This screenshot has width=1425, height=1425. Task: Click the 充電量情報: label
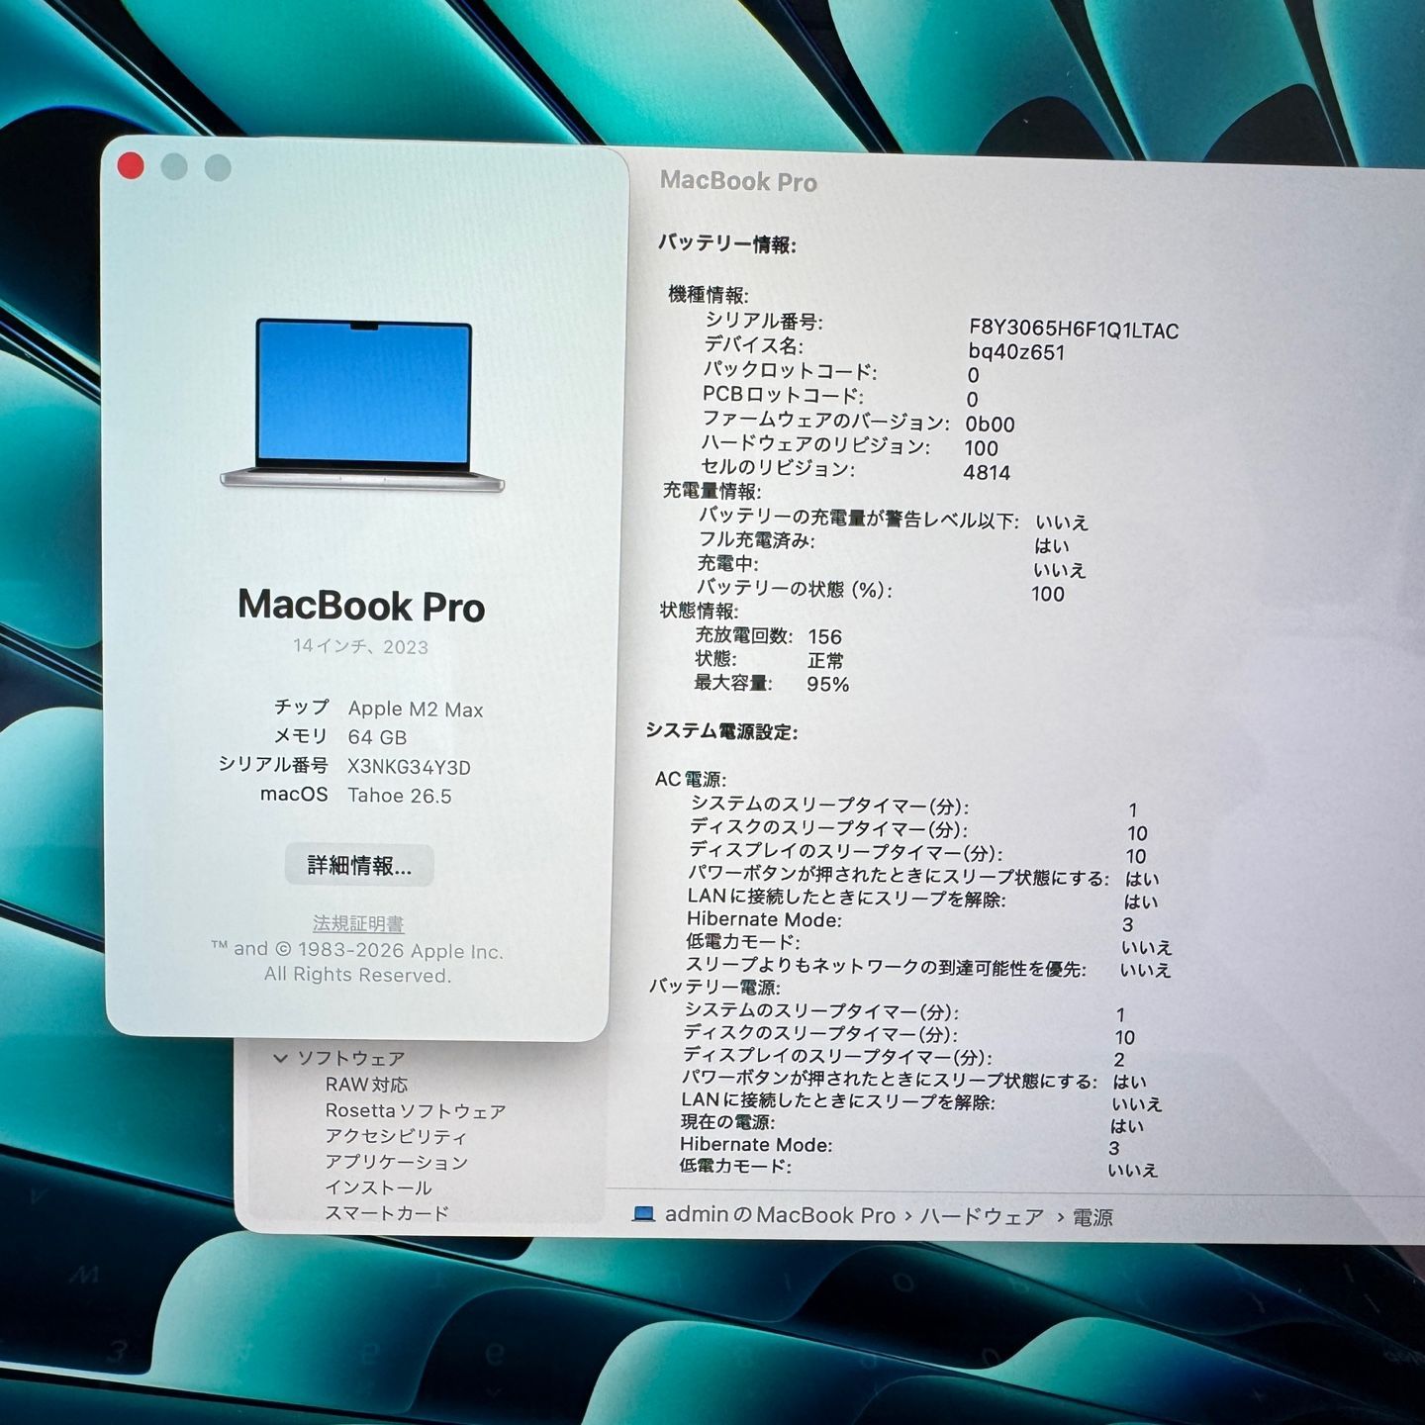(x=711, y=491)
